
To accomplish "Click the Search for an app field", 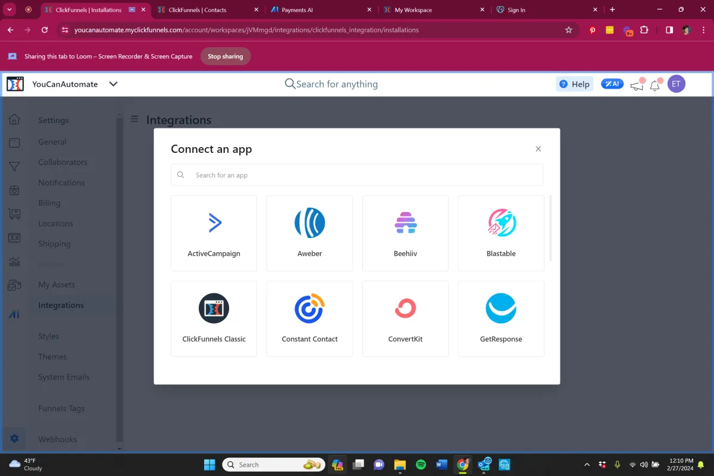I will point(357,175).
